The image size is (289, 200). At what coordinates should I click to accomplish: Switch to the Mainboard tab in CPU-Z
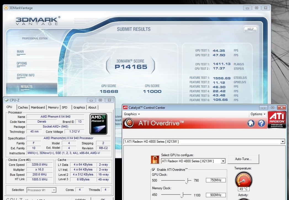pos(38,107)
